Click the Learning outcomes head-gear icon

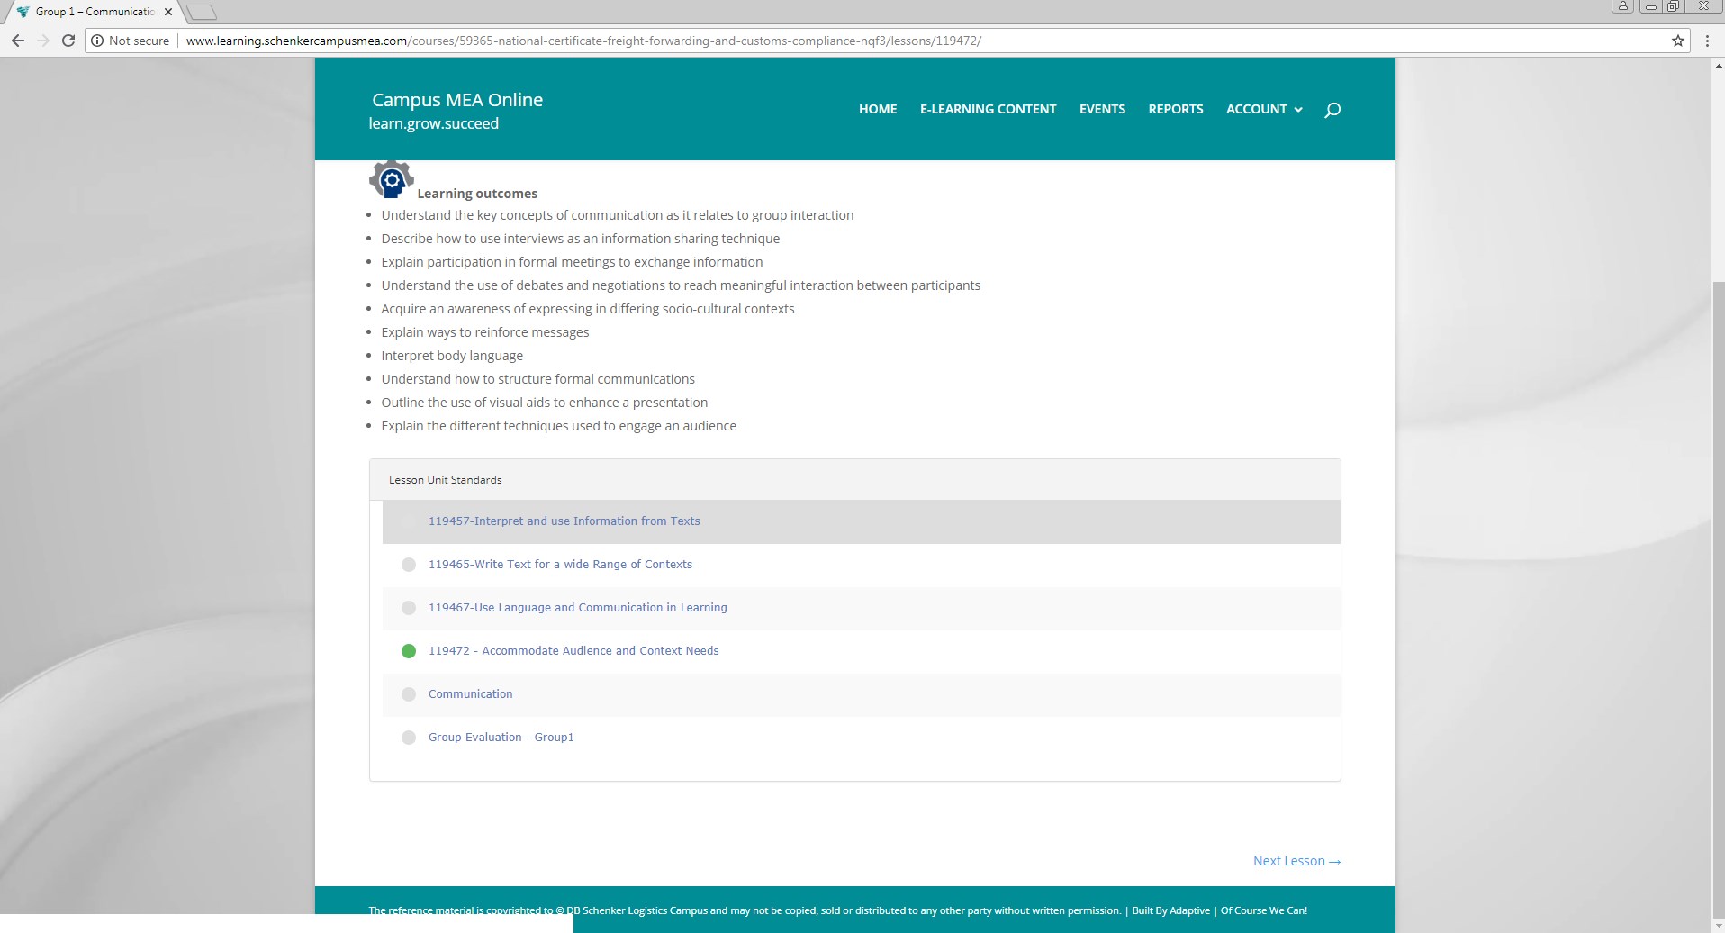tap(391, 179)
